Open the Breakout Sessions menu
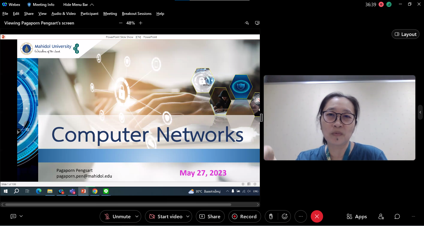Viewport: 424px width, 226px height. 137,14
